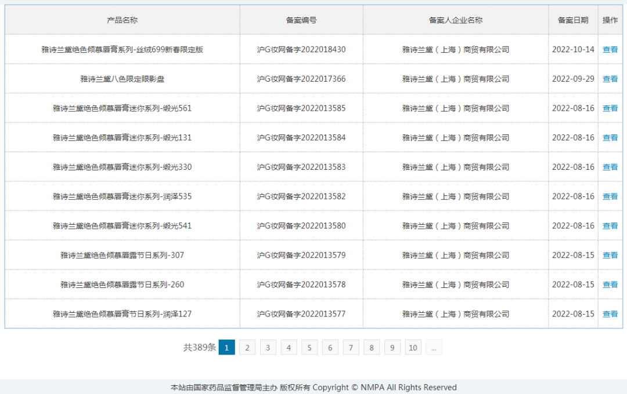Screen dimensions: 627x394
Task: View details of 润泽127 via 查看
Action: (x=610, y=314)
